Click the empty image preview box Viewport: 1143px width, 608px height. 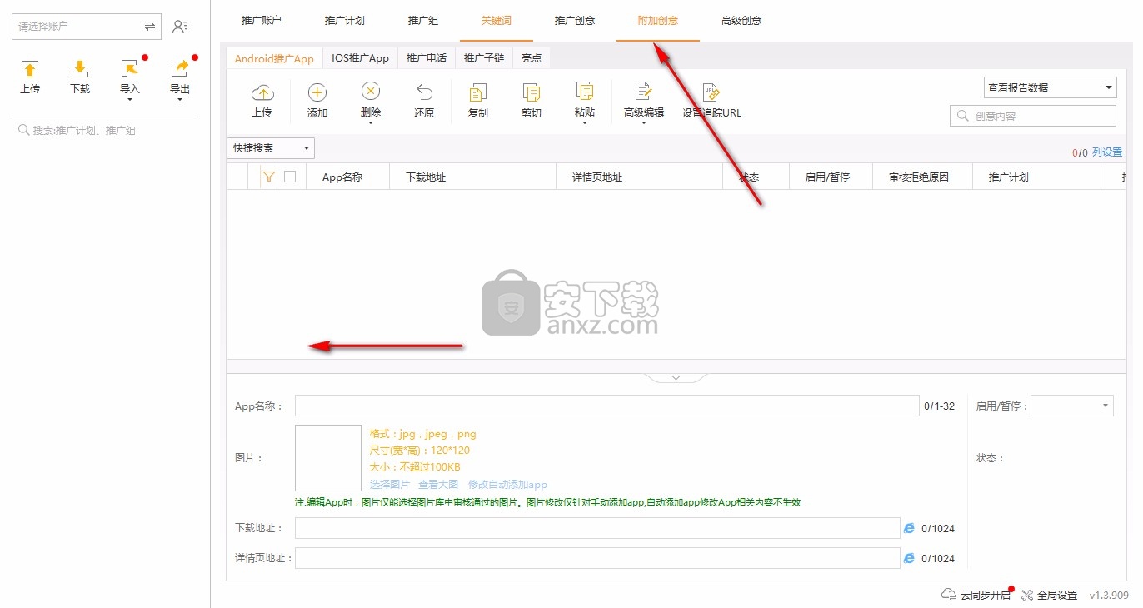[328, 458]
